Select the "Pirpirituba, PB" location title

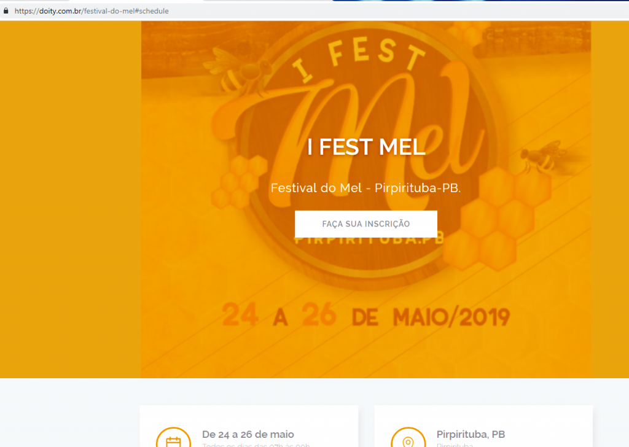tap(471, 434)
